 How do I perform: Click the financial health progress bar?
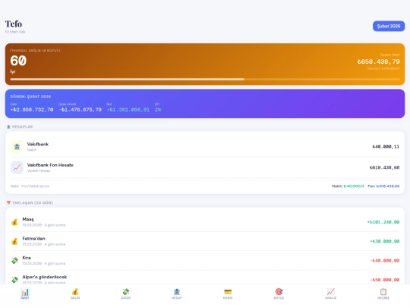tap(205, 79)
